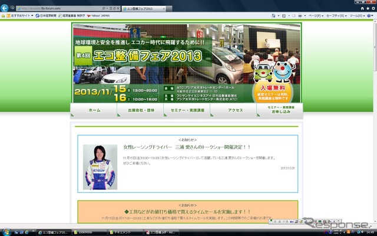This screenshot has width=377, height=236.
Task: Open the ページ(P) dropdown menu
Action: [316, 16]
